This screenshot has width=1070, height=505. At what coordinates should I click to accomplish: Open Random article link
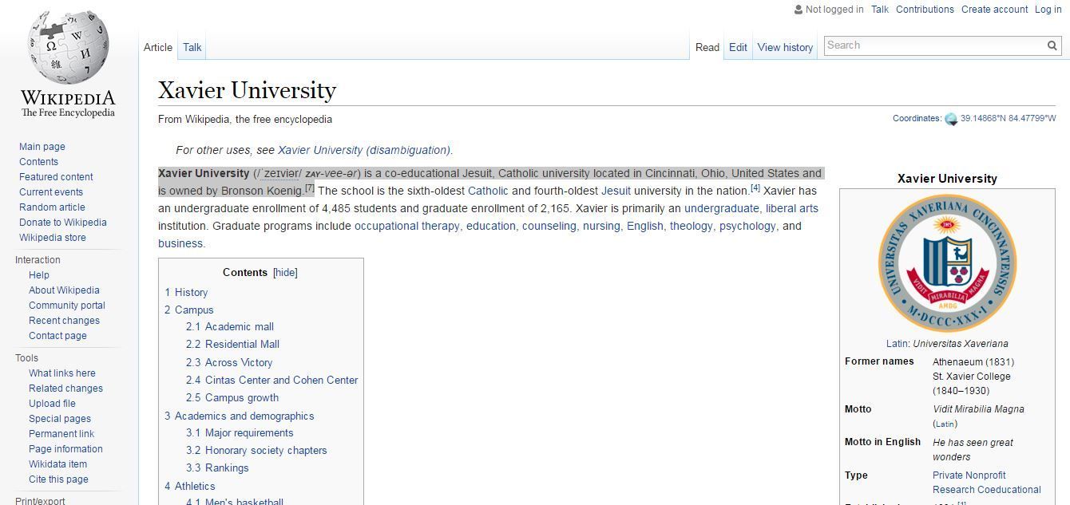pos(52,207)
